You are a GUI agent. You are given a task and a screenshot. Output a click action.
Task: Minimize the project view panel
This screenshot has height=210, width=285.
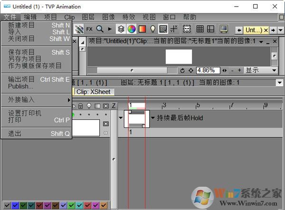click(x=268, y=42)
